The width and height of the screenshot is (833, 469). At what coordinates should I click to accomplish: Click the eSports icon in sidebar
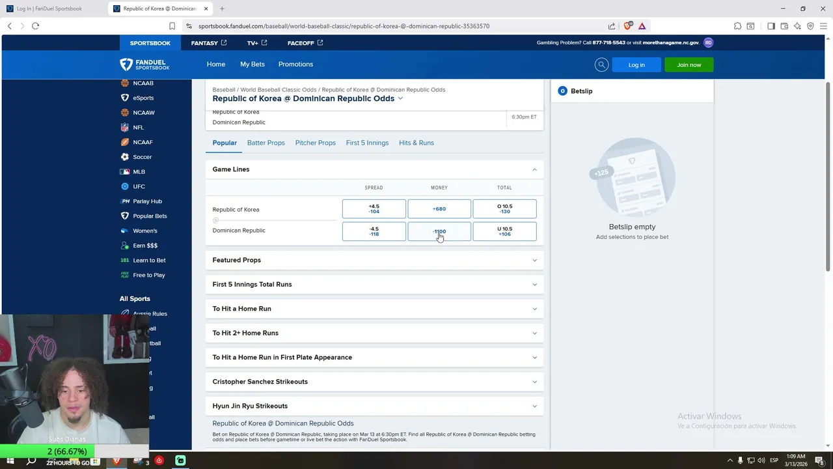coord(125,98)
